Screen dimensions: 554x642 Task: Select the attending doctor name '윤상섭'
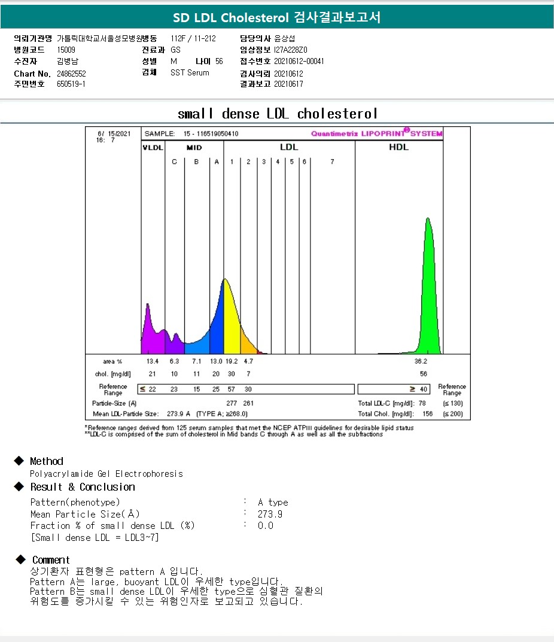[285, 38]
